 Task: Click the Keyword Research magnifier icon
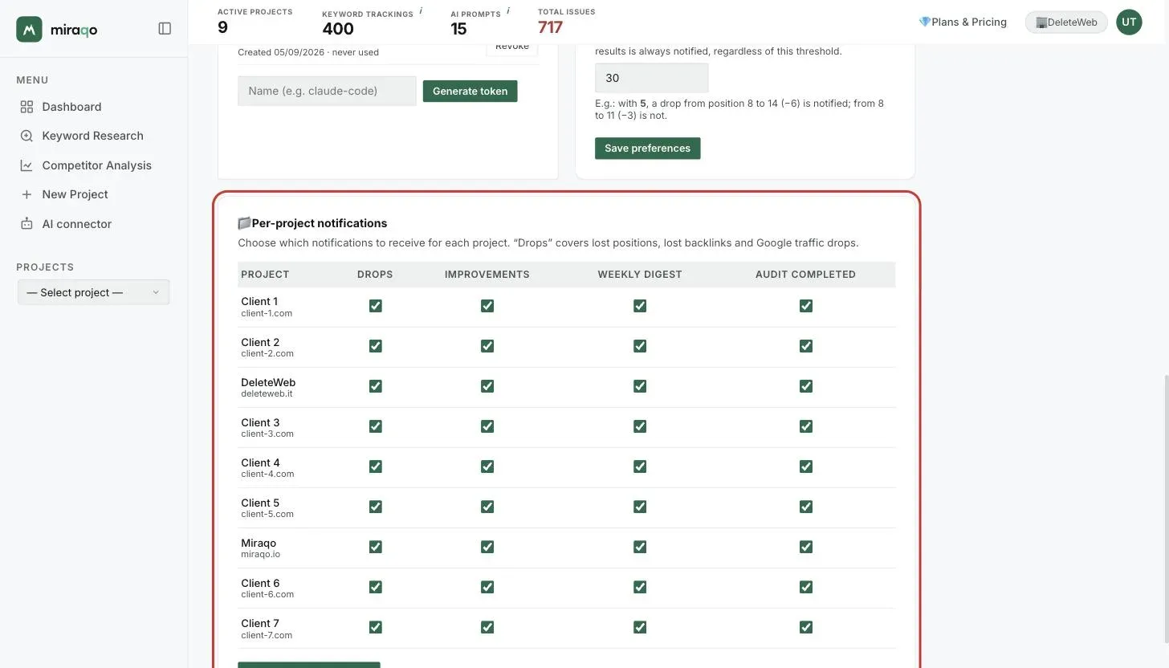[x=26, y=136]
